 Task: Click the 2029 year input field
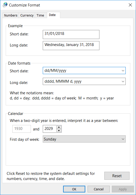coord(50,129)
